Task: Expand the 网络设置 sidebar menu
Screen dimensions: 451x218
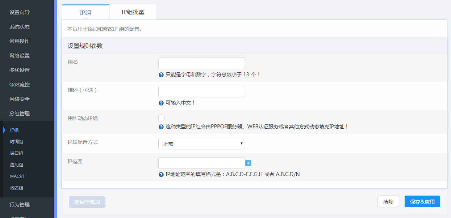Action: [x=20, y=56]
